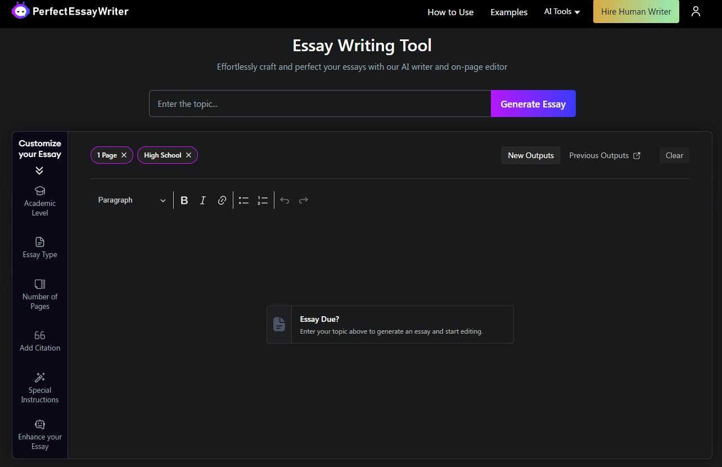Open Special Instructions magic wand icon
Viewport: 722px width, 467px height.
click(40, 377)
